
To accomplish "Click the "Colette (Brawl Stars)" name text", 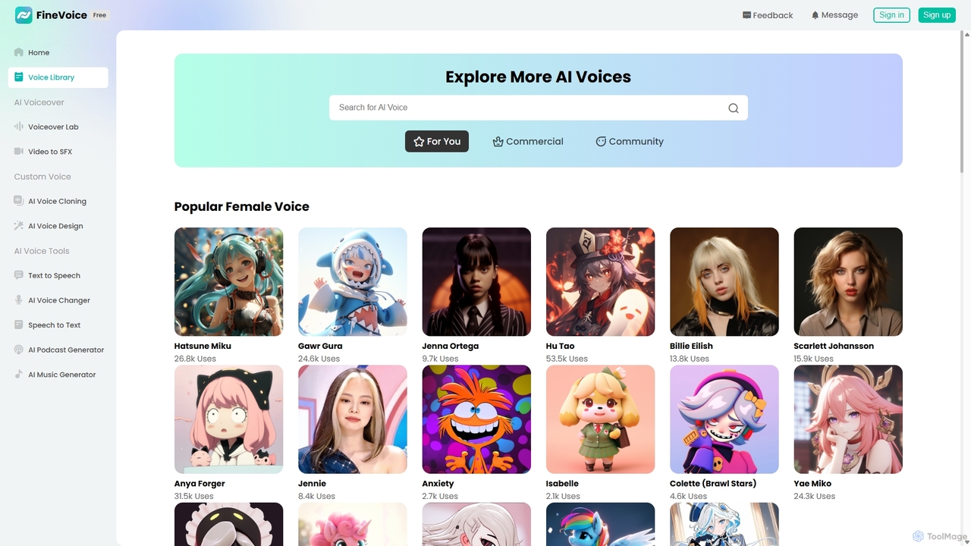I will point(713,484).
